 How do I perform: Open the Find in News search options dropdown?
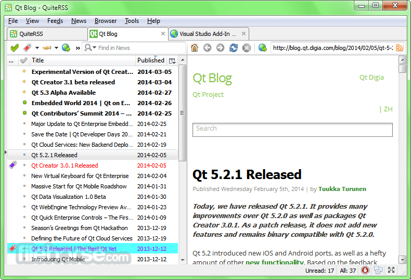coord(91,48)
